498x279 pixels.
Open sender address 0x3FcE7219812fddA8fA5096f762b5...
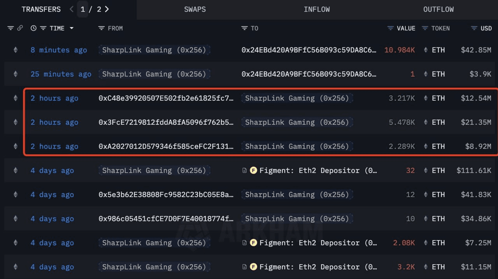166,122
